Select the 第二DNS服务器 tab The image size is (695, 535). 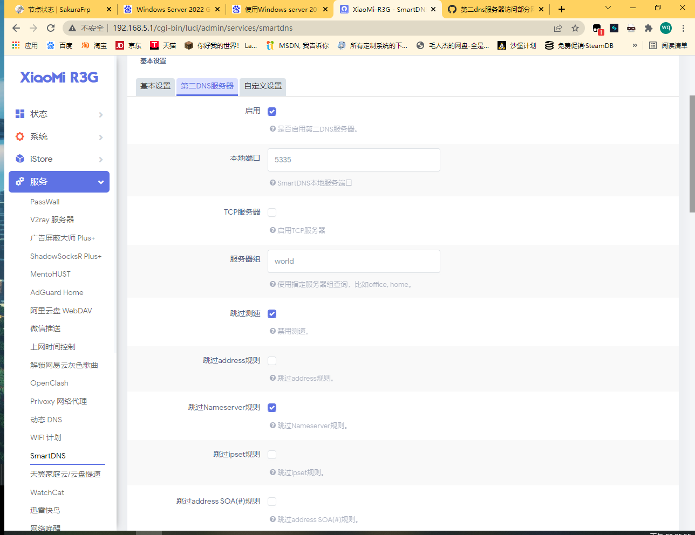coord(207,86)
